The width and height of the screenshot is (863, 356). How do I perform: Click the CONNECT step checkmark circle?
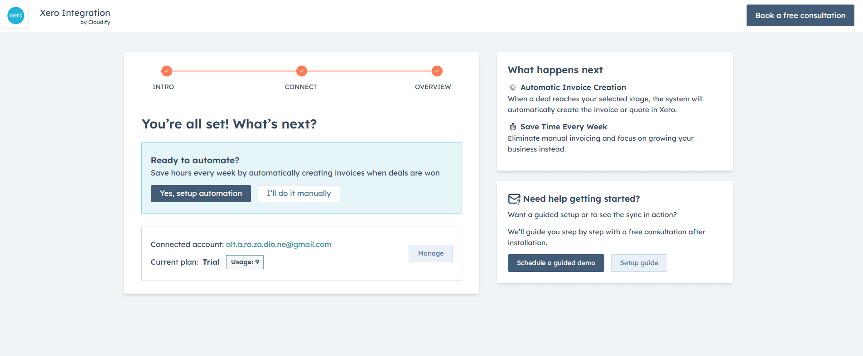click(302, 71)
